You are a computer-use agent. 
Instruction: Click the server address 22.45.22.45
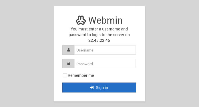pyautogui.click(x=99, y=40)
